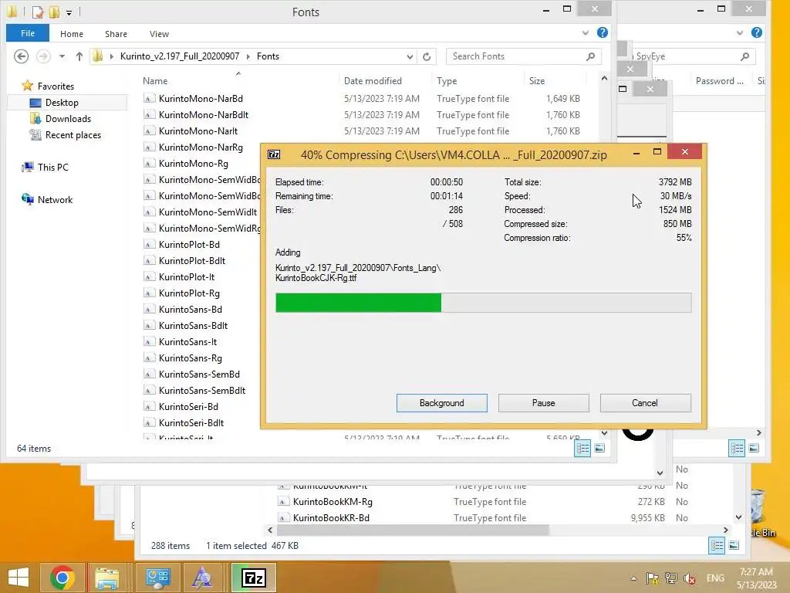Viewport: 790px width, 593px height.
Task: Click font icon next to KurintoPlot-It
Action: [149, 277]
